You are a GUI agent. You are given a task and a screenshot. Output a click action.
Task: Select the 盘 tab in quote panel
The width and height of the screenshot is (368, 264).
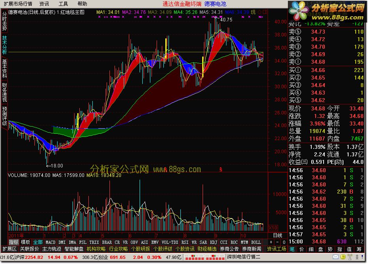320,249
